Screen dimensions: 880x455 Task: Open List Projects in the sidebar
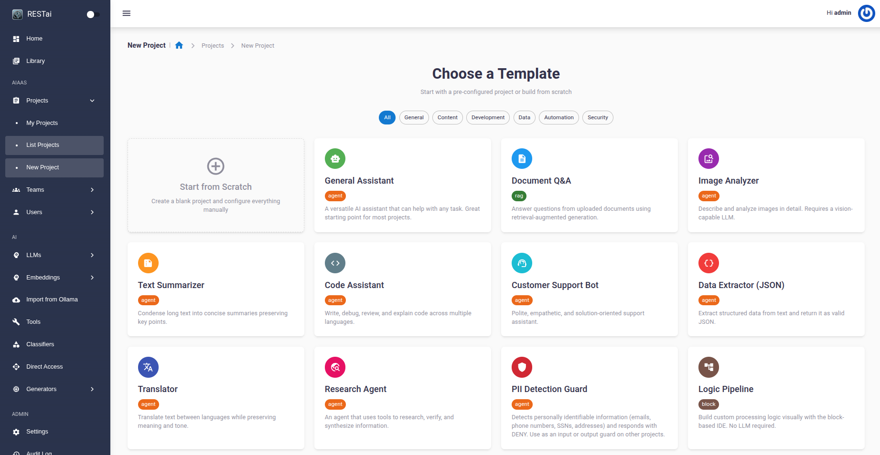pos(54,145)
